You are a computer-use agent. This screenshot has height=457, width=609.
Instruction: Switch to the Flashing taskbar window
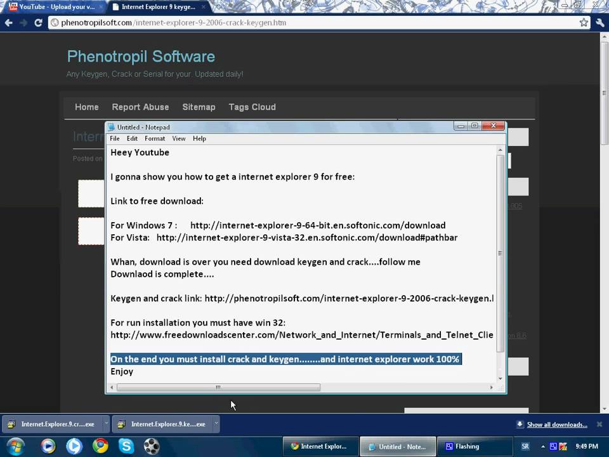(x=475, y=446)
